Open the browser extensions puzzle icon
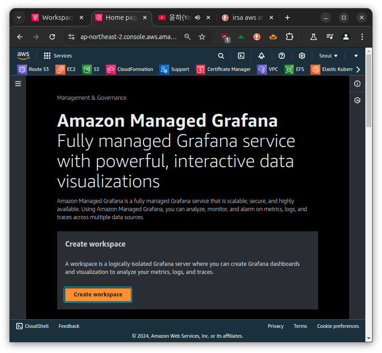This screenshot has width=382, height=353. click(x=289, y=37)
